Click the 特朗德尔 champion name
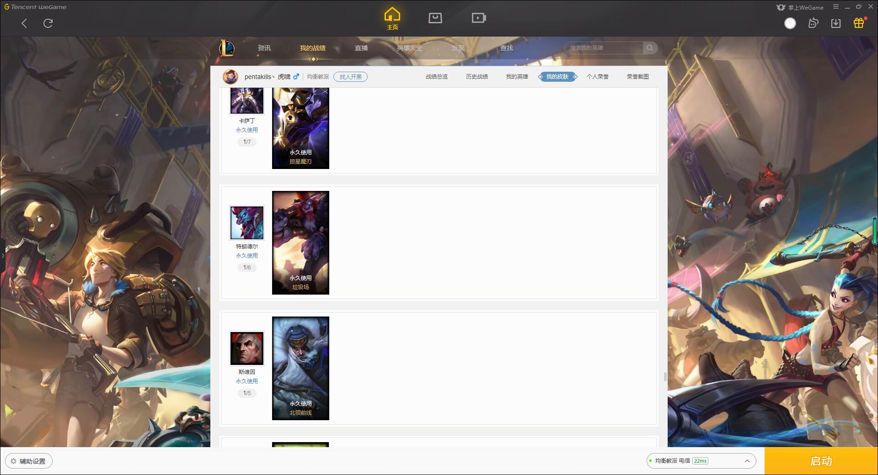The image size is (878, 475). click(247, 247)
